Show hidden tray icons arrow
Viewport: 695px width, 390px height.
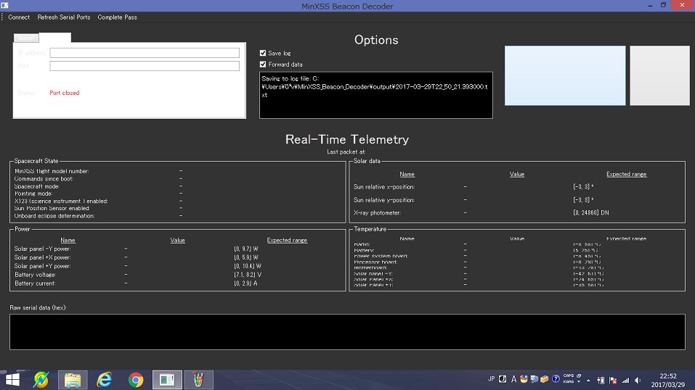(x=588, y=381)
